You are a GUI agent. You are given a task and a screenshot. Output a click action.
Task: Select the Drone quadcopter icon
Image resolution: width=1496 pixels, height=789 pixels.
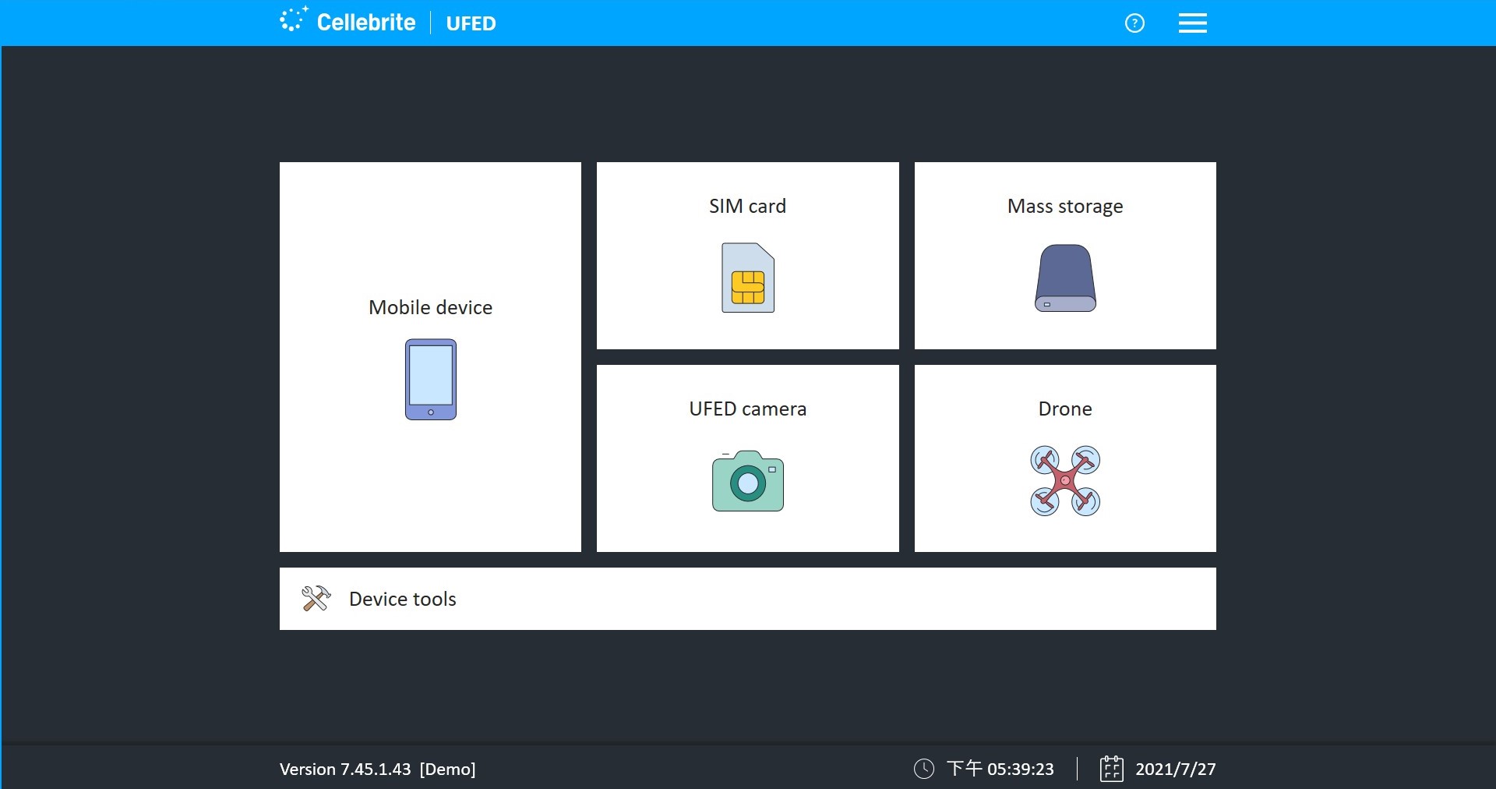point(1065,481)
